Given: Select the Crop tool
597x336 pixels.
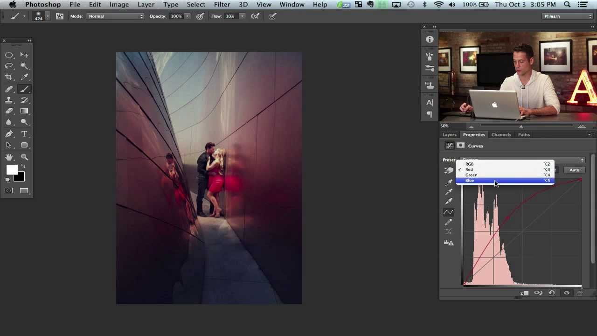Looking at the screenshot, I should point(9,77).
